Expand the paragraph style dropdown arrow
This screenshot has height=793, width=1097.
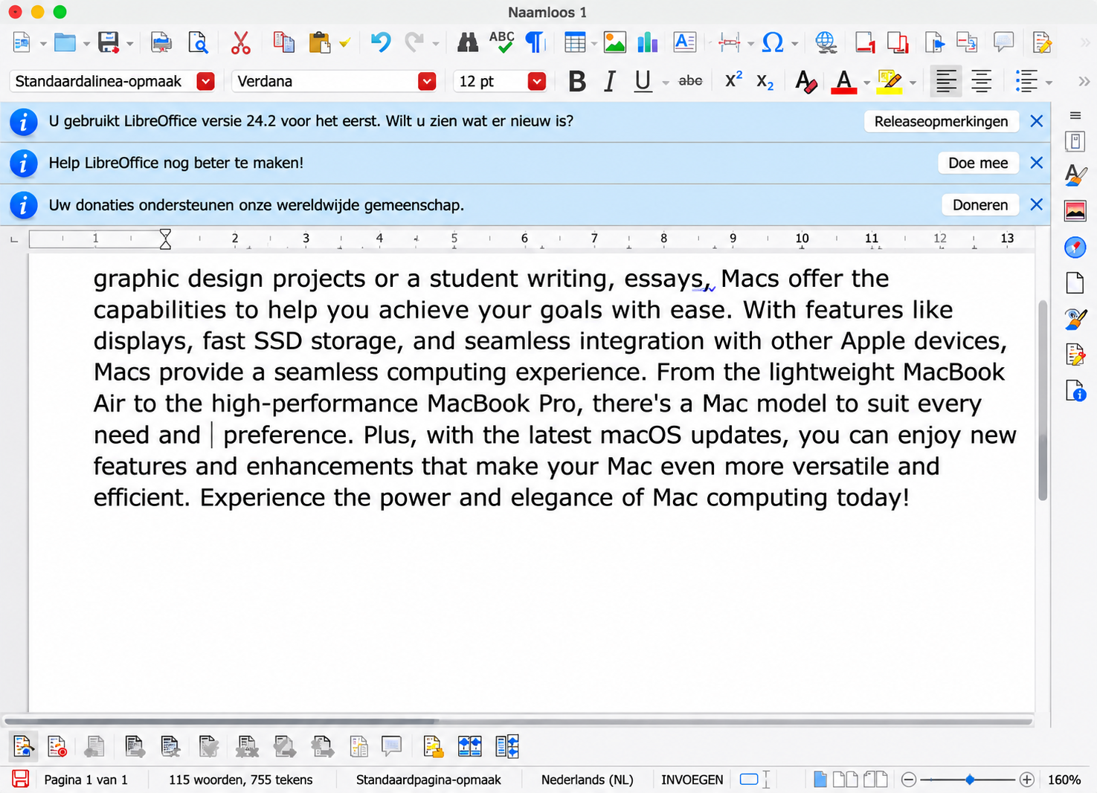pos(206,81)
